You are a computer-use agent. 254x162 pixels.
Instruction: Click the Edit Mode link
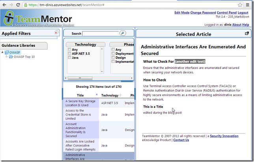[182, 13]
